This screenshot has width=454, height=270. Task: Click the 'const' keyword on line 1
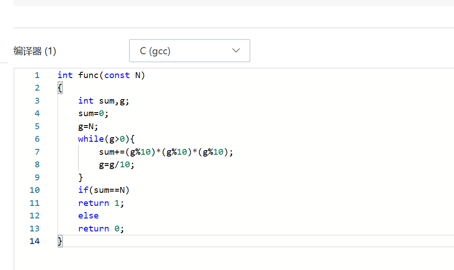(x=117, y=75)
